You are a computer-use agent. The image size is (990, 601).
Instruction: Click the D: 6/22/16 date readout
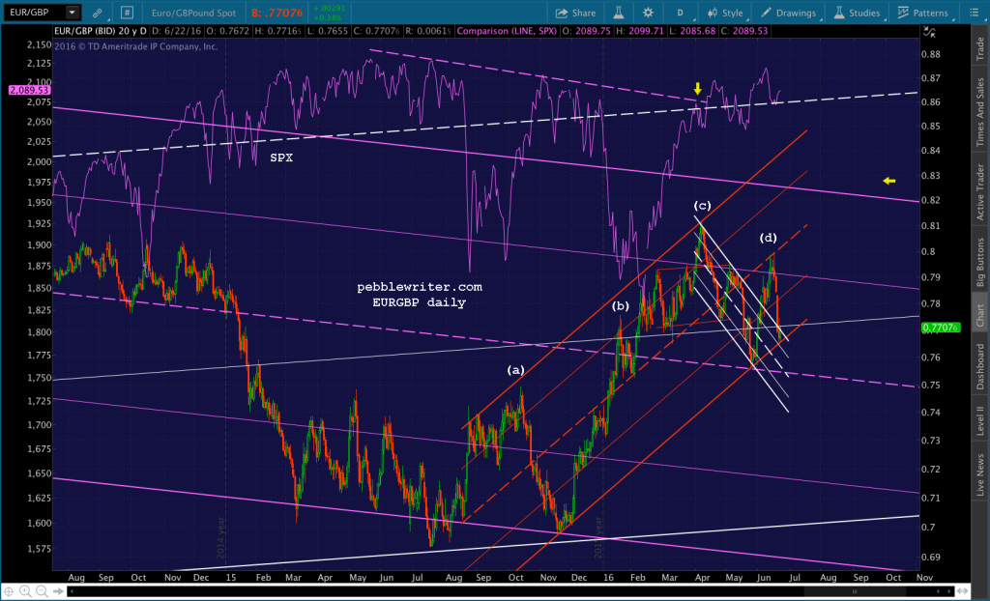pos(176,30)
